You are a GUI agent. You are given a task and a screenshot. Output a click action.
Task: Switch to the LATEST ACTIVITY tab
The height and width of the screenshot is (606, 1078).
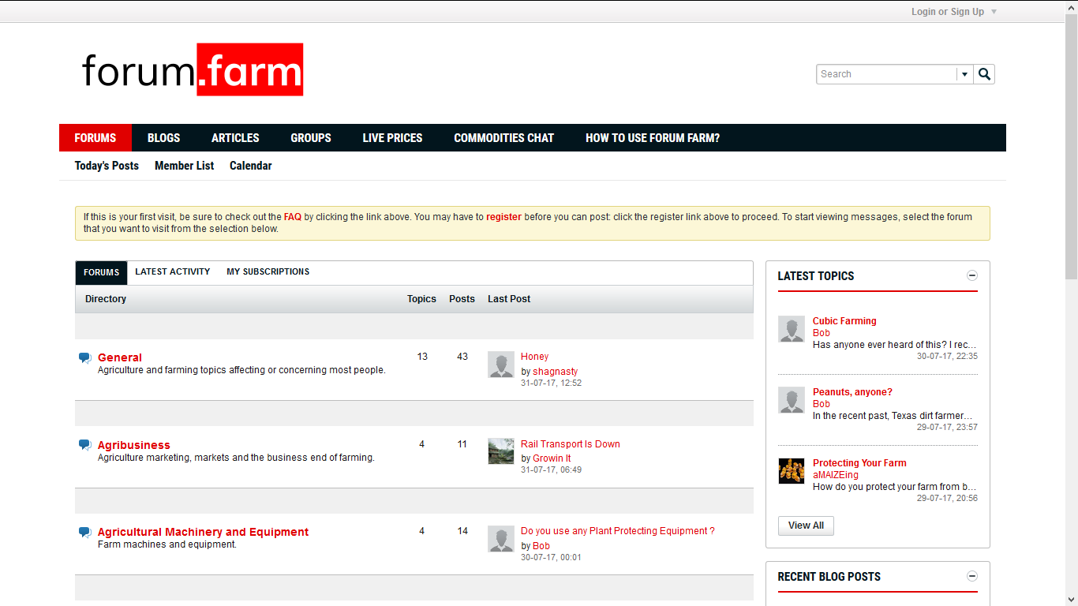(x=173, y=271)
